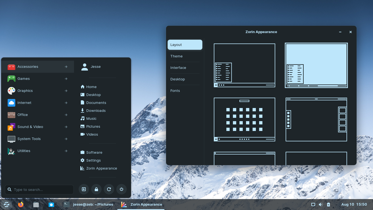The height and width of the screenshot is (210, 373).
Task: Open Zorin Appearance from the menu
Action: [99, 168]
